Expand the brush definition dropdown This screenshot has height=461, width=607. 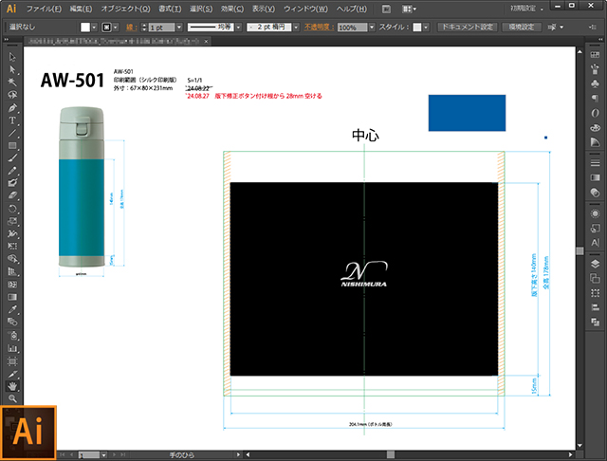tap(296, 28)
